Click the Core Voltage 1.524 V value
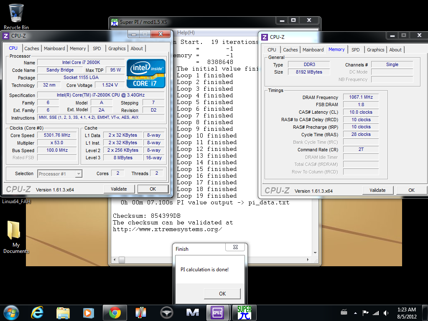 click(x=110, y=85)
